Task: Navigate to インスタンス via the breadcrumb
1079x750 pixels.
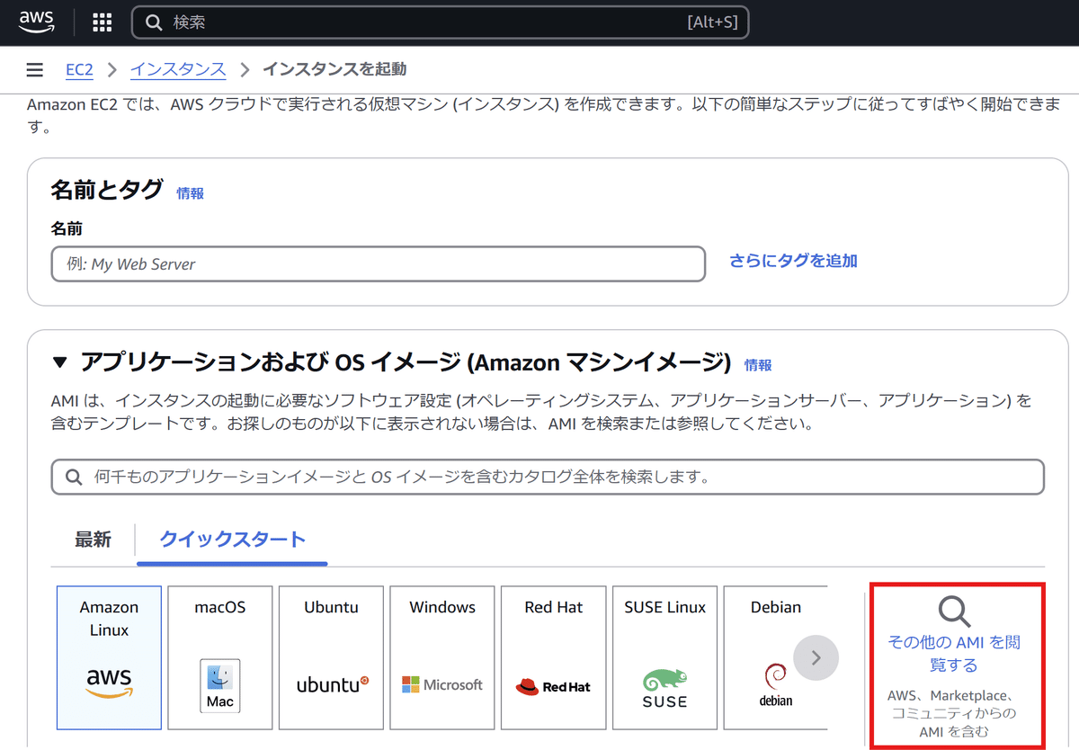Action: point(177,69)
